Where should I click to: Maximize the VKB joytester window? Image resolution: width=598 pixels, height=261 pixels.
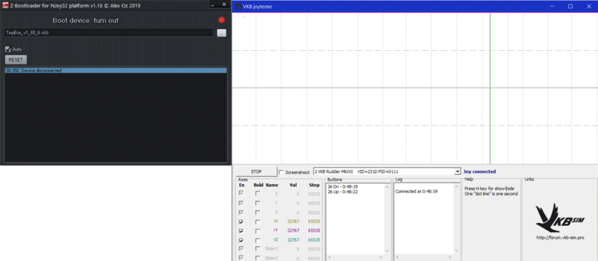570,7
